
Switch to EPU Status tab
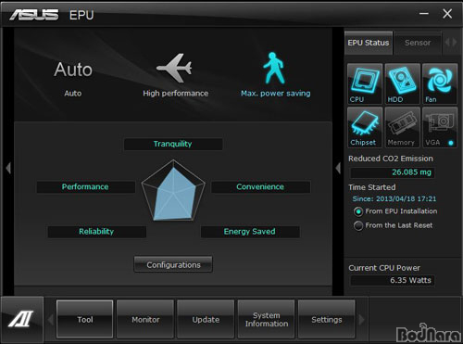click(369, 43)
